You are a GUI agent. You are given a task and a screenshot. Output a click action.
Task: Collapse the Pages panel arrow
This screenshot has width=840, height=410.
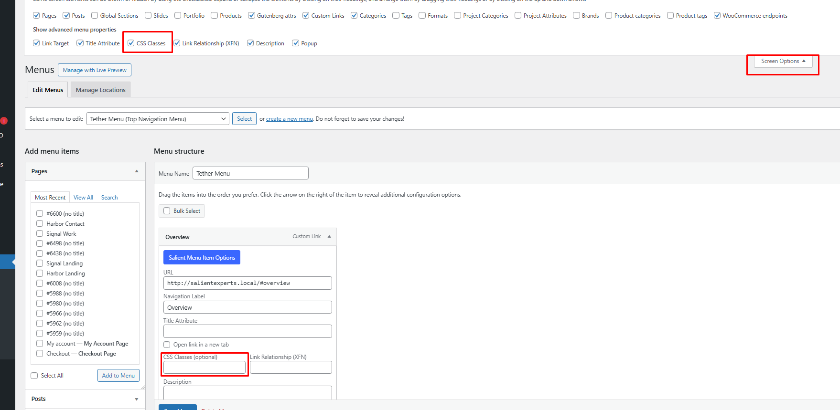(137, 171)
